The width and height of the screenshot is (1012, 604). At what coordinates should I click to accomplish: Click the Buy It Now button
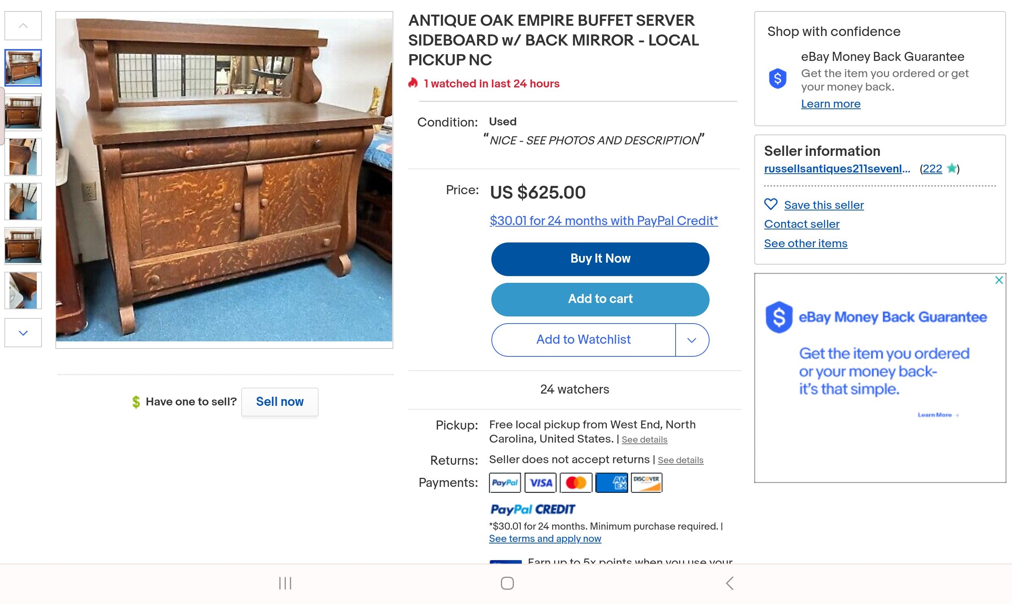(600, 259)
